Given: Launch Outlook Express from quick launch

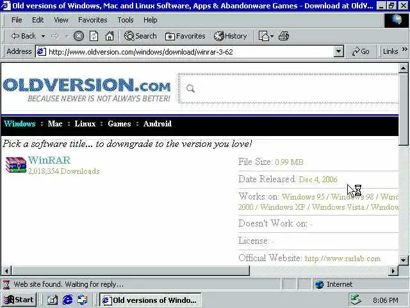Looking at the screenshot, I should tap(83, 300).
